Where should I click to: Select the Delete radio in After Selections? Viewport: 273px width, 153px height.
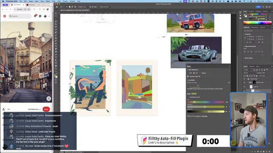(x=200, y=73)
